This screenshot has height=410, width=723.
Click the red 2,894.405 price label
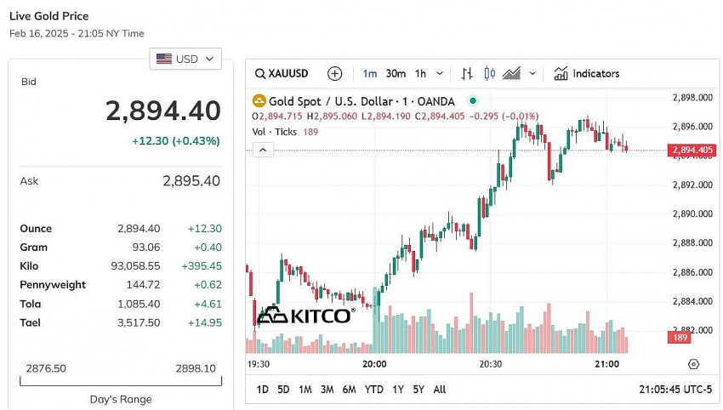click(x=692, y=151)
